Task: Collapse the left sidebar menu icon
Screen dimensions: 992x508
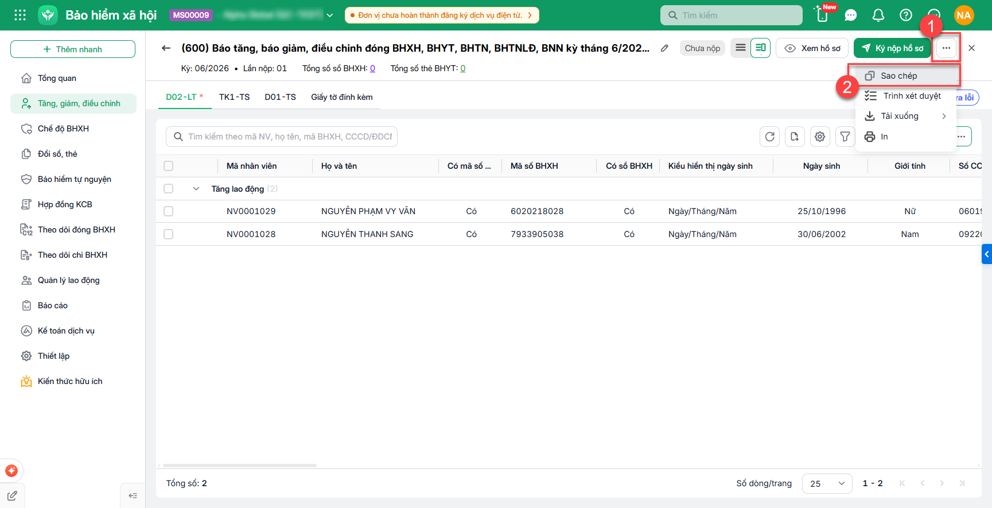Action: [x=133, y=496]
